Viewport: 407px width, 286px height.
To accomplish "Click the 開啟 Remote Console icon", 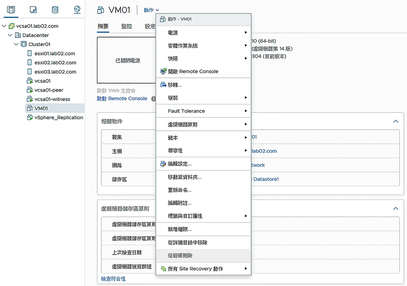I will click(163, 71).
